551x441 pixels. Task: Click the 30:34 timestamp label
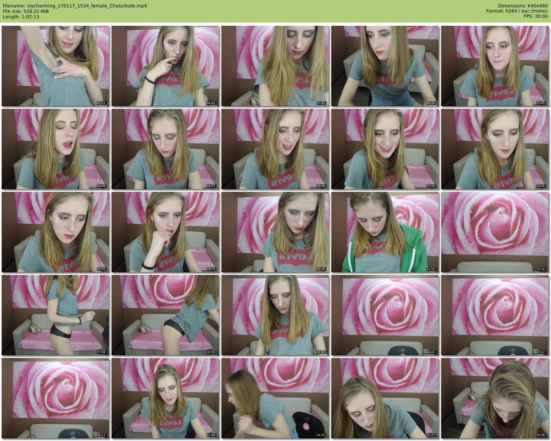click(x=321, y=269)
